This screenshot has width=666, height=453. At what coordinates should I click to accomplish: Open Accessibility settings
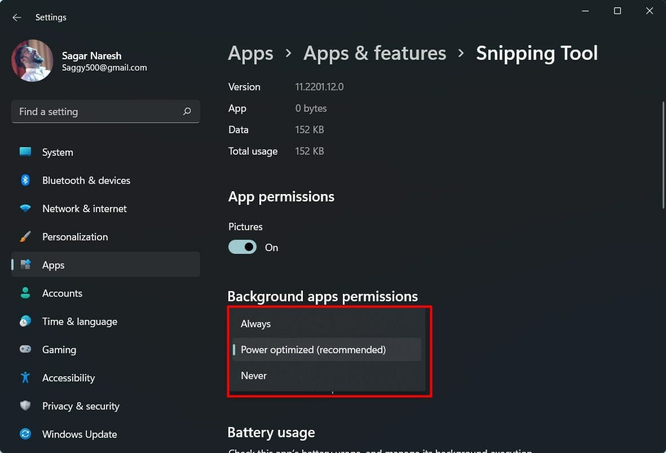tap(25, 377)
